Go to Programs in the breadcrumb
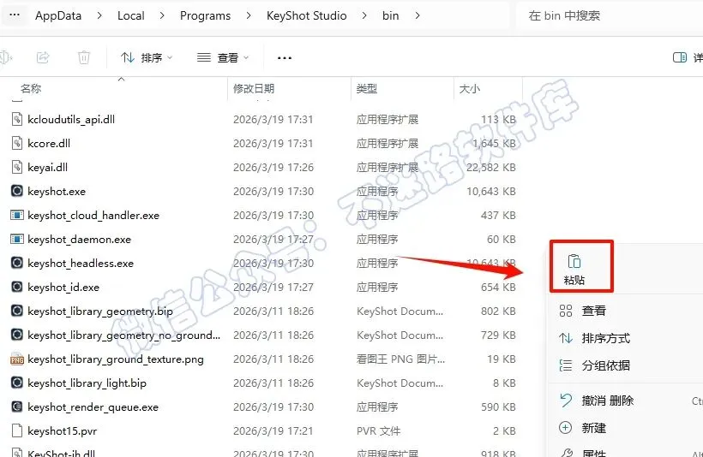Viewport: 703px width, 457px height. pos(206,15)
